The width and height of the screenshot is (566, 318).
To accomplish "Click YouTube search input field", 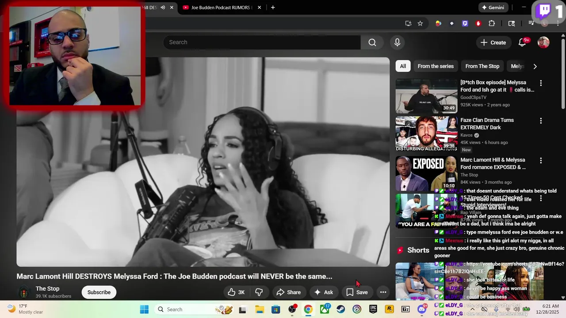I will tap(262, 42).
